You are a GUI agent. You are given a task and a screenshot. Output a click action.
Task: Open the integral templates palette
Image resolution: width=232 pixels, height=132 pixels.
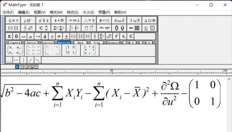point(74,28)
